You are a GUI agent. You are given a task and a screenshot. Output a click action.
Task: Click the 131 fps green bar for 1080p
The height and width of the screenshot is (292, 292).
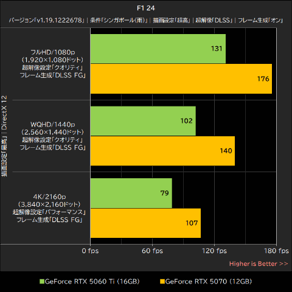pyautogui.click(x=158, y=49)
